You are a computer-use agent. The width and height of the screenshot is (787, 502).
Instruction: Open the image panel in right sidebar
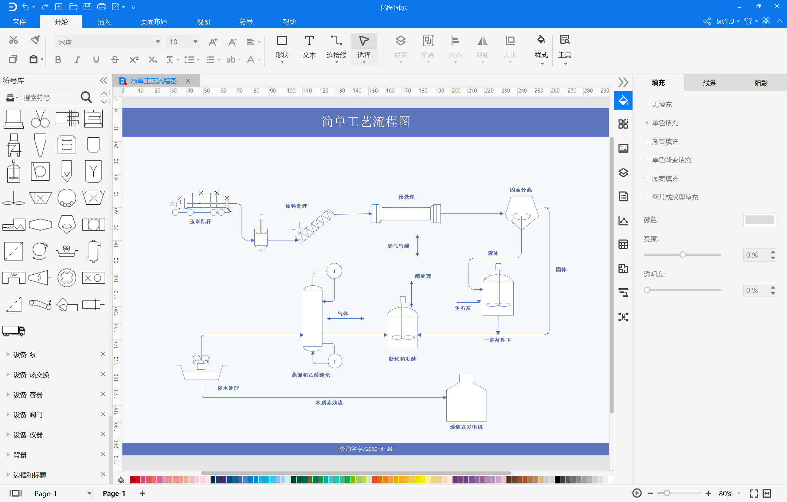623,148
